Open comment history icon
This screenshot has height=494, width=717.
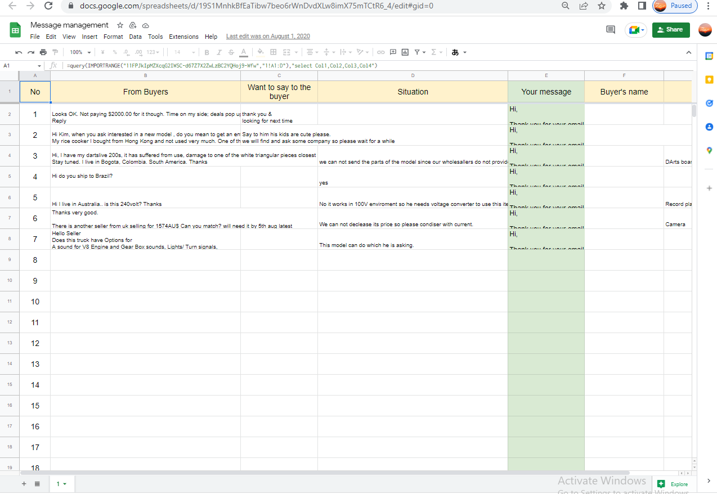[x=611, y=30]
